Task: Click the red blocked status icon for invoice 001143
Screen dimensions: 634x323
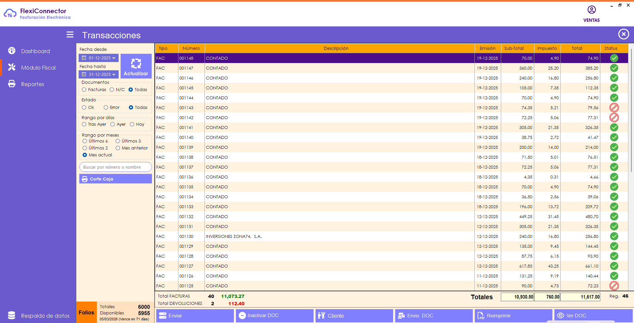Action: click(614, 108)
